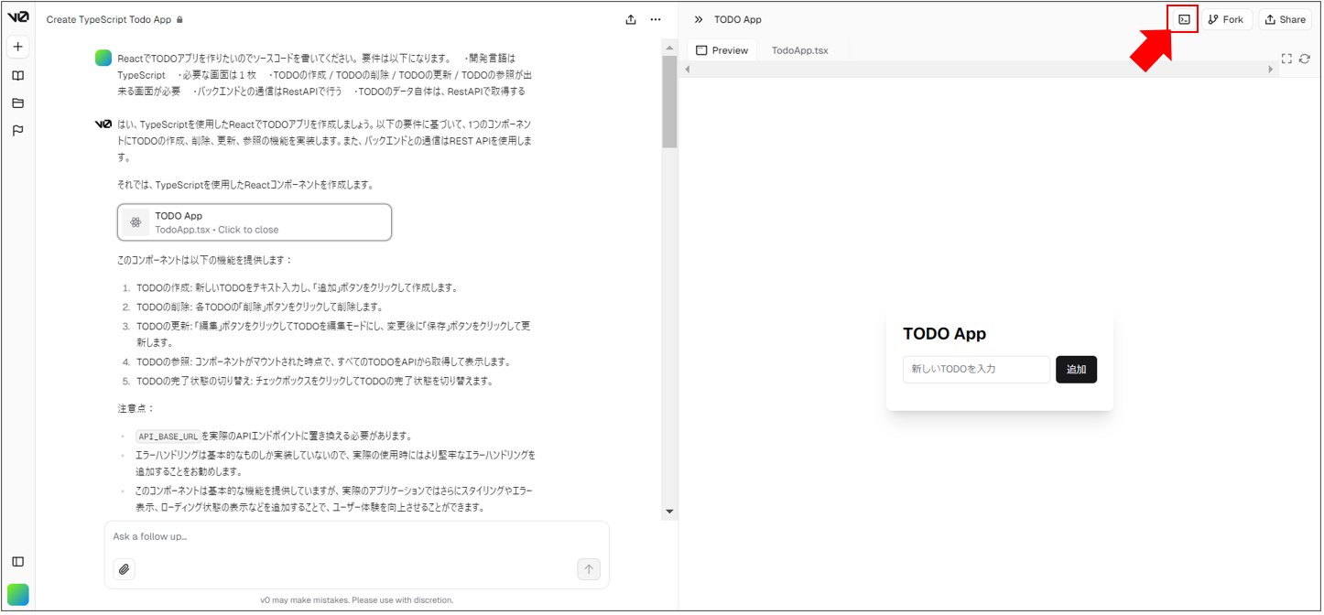The image size is (1324, 615).
Task: Click the chat scrollbar down arrow
Action: pos(669,512)
